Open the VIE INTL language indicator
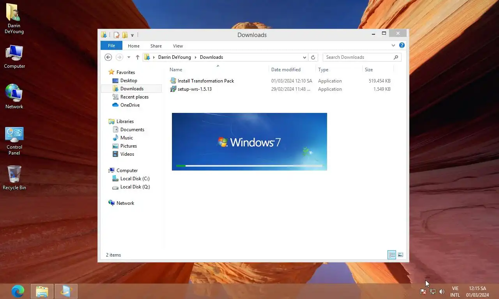Screen dimensions: 499x299 (x=455, y=292)
